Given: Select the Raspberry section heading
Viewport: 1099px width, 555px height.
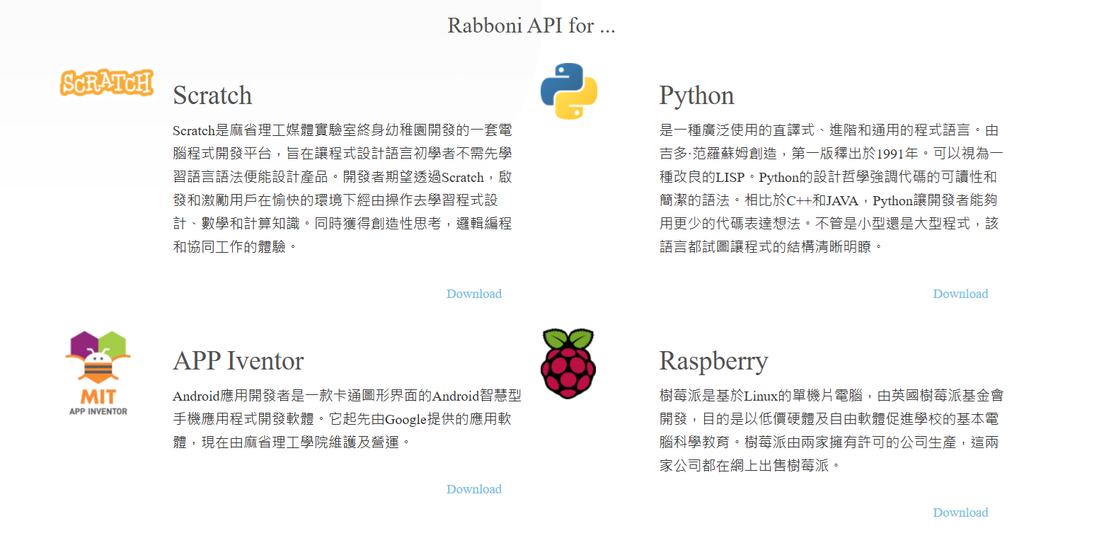Looking at the screenshot, I should [x=713, y=361].
